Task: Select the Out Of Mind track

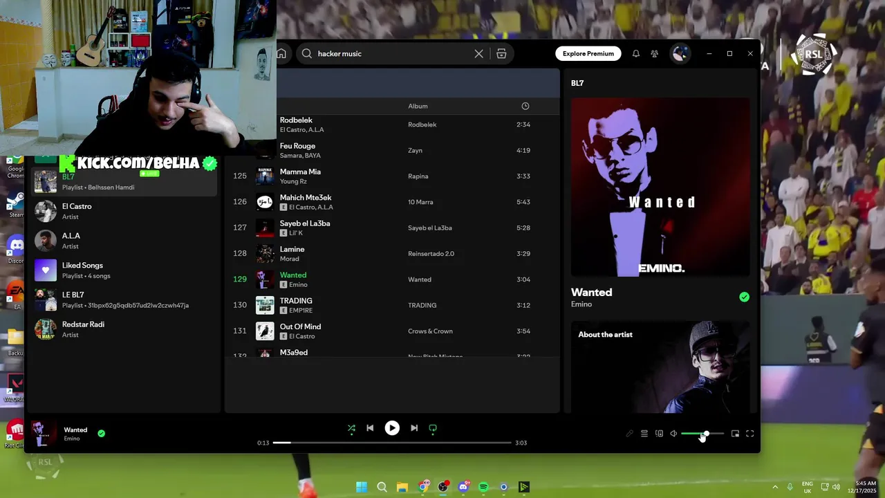Action: tap(392, 331)
